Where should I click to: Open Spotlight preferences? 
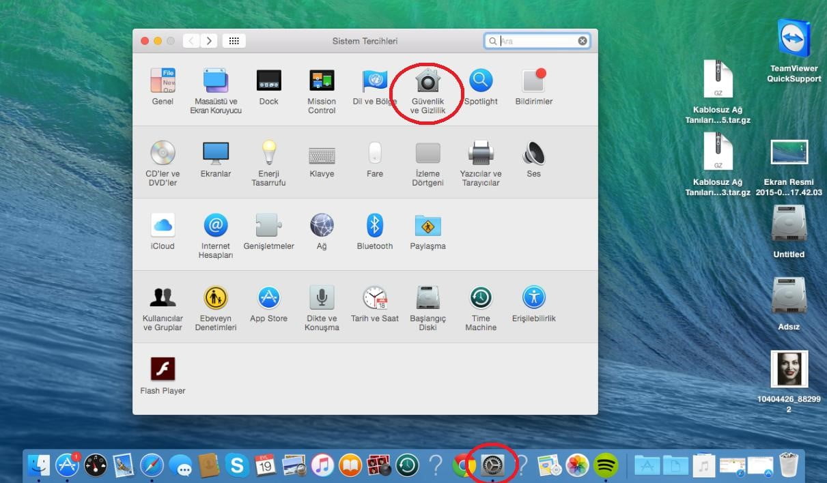[480, 80]
